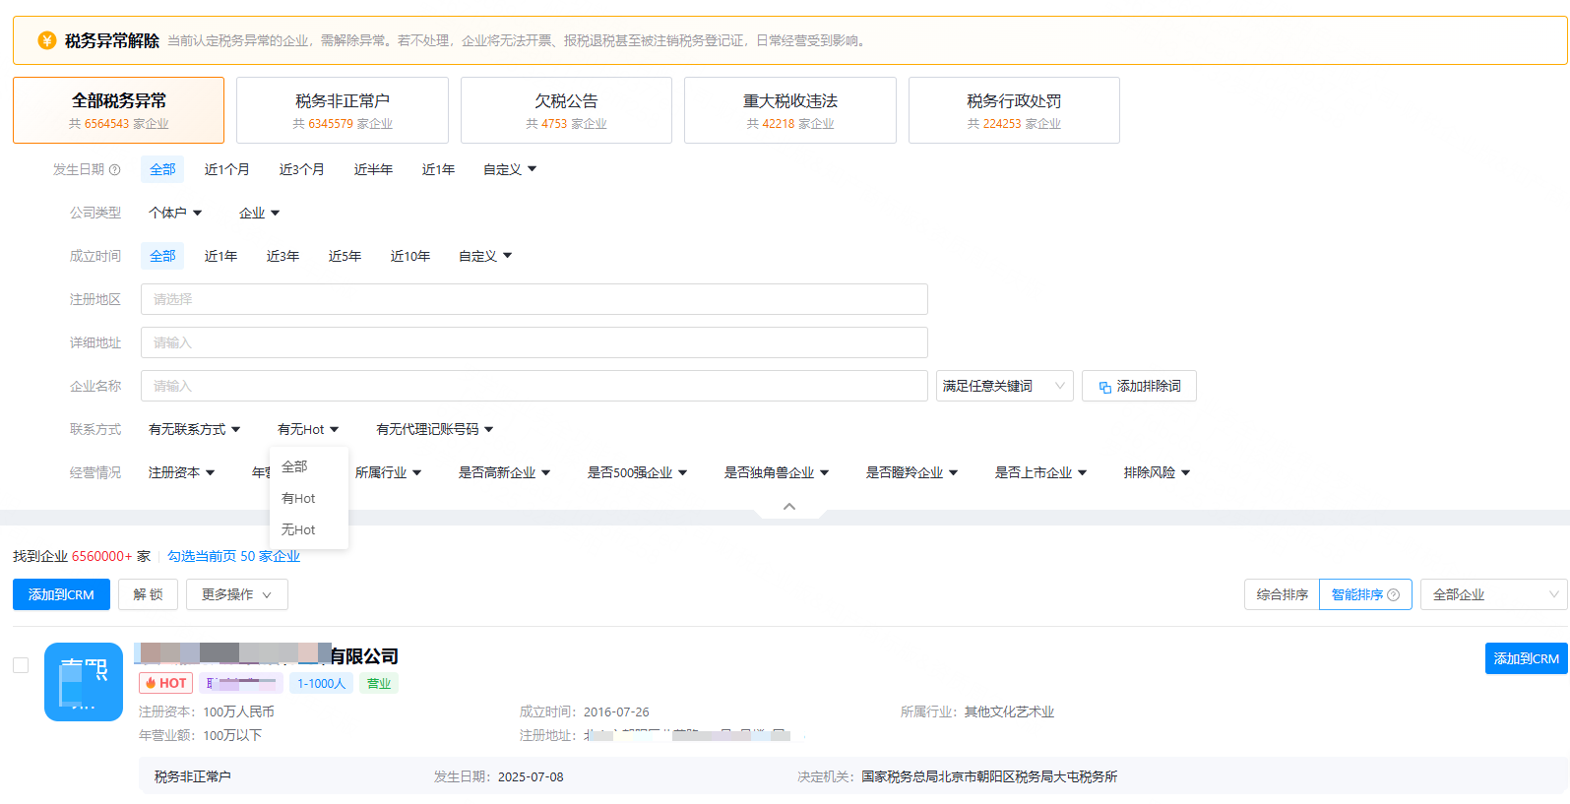This screenshot has width=1570, height=804.
Task: Expand the 注册资本 filter dropdown
Action: pos(181,472)
